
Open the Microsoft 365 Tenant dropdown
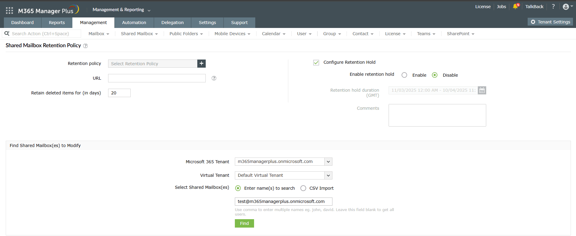(283, 162)
